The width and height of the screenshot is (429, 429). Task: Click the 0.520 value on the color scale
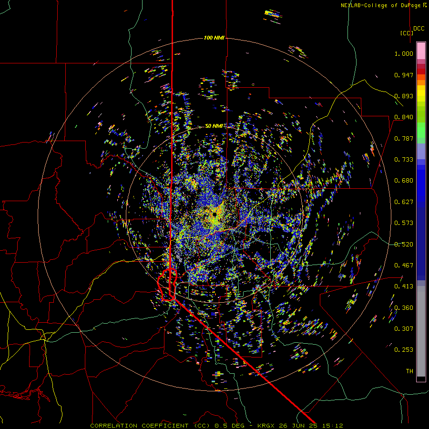[x=404, y=245]
